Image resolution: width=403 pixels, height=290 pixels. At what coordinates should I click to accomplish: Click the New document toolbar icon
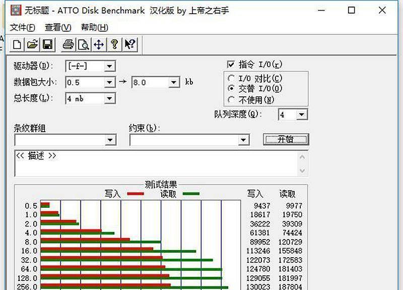click(x=17, y=44)
